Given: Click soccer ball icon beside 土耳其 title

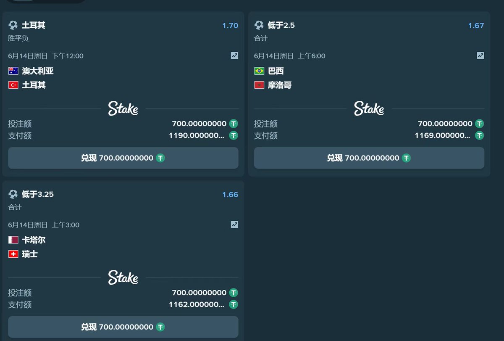Looking at the screenshot, I should point(13,25).
